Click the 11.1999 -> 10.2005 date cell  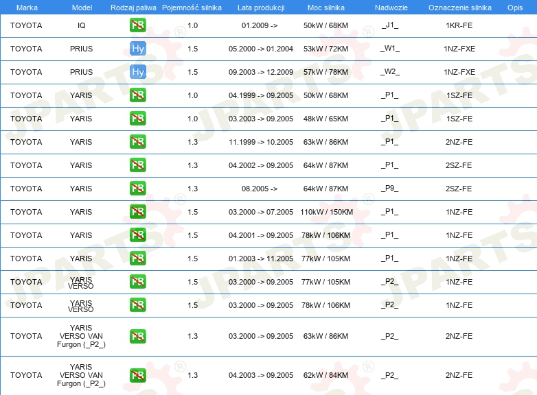point(261,142)
